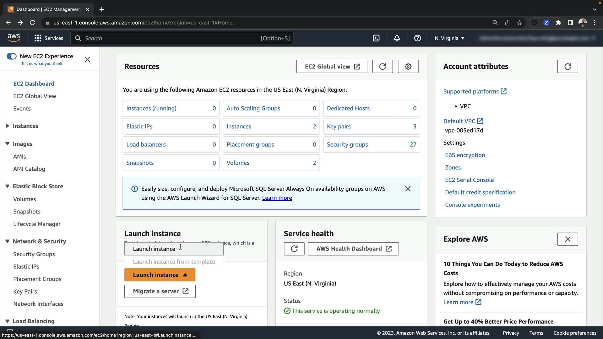This screenshot has width=603, height=339.
Task: Open the notifications bell
Action: click(397, 38)
